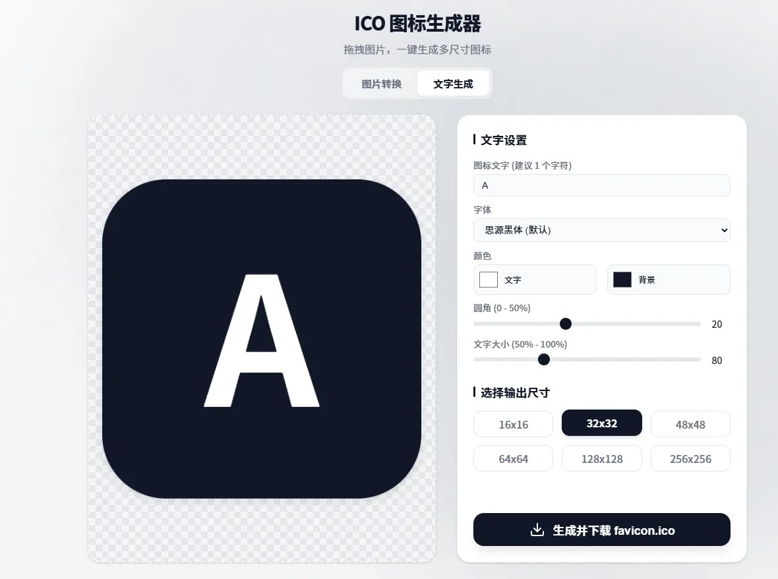Viewport: 778px width, 579px height.
Task: Click the 文字 color label box
Action: [535, 280]
